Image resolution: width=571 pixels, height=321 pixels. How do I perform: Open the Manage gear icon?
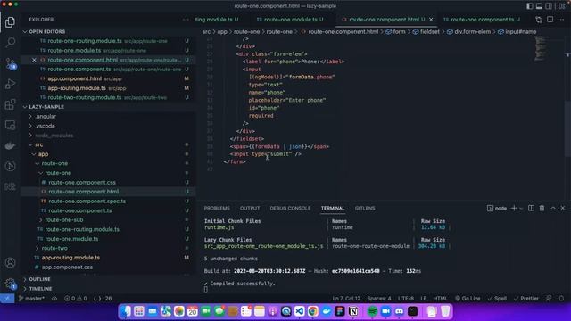click(10, 284)
